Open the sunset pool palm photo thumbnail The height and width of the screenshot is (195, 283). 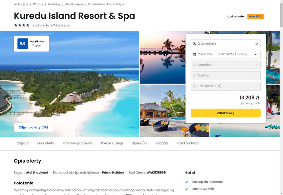[163, 57]
